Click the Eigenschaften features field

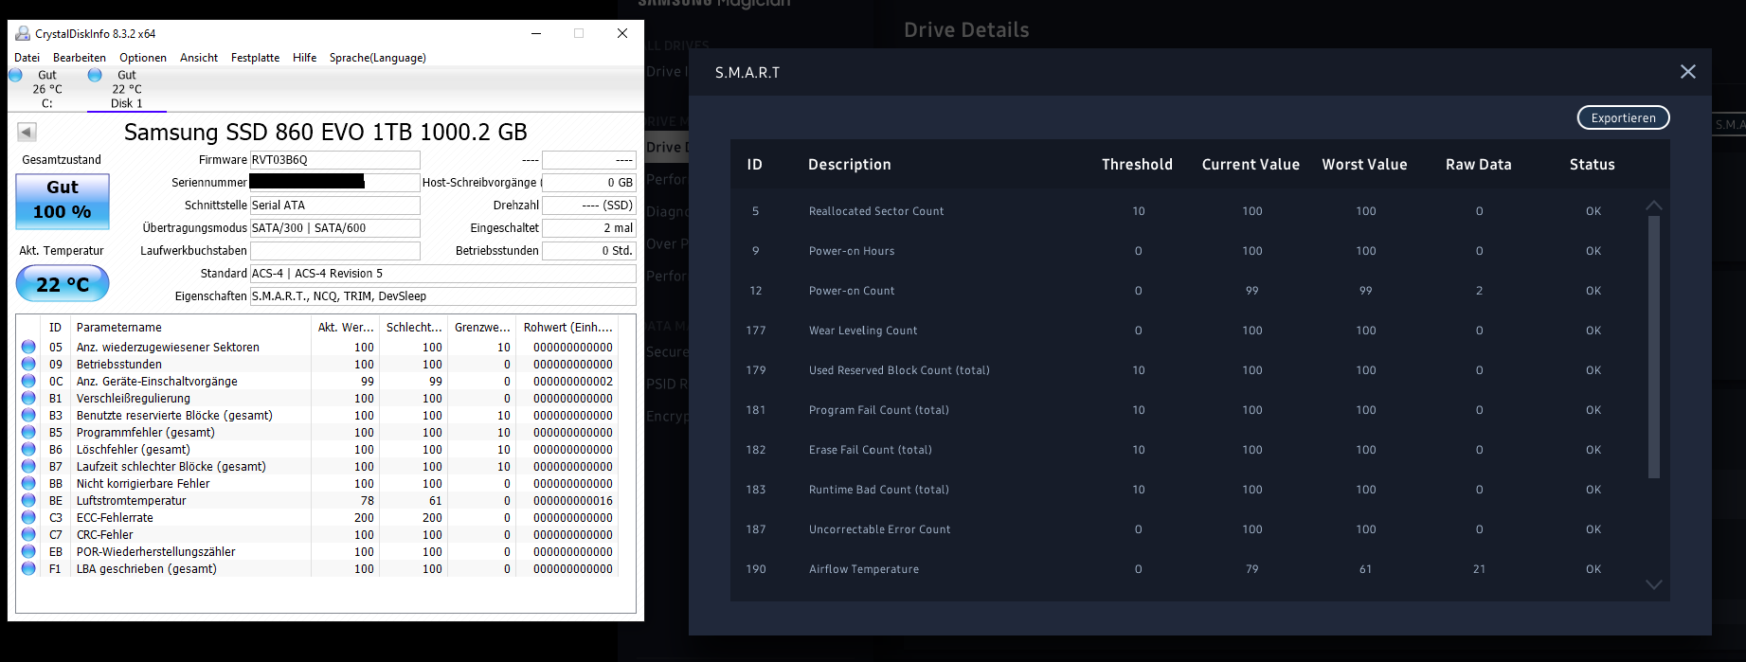(x=442, y=296)
